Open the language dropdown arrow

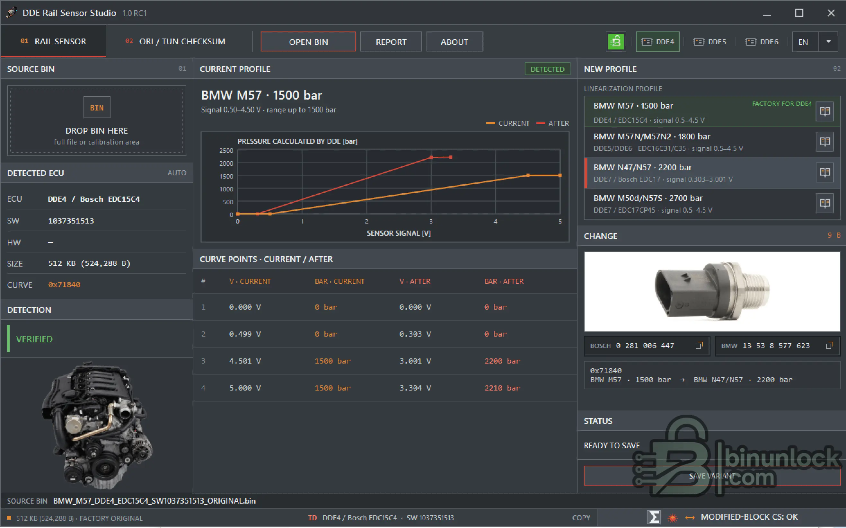(x=828, y=42)
